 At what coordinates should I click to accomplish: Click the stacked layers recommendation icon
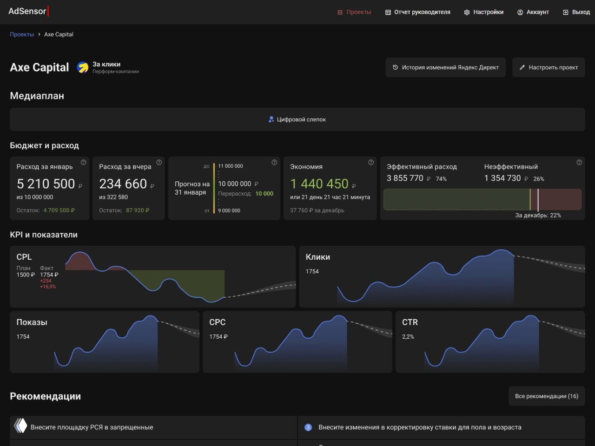(x=20, y=426)
